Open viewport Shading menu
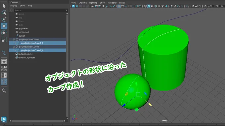Viewport: 225px width, 126px height. point(83,3)
